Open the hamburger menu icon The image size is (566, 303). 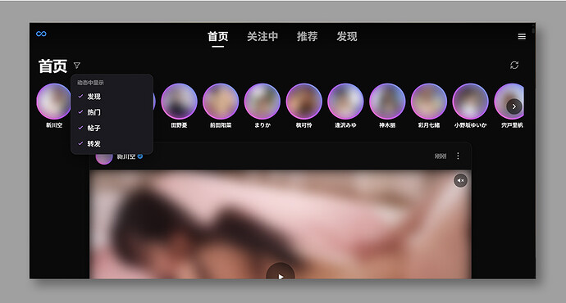point(522,36)
